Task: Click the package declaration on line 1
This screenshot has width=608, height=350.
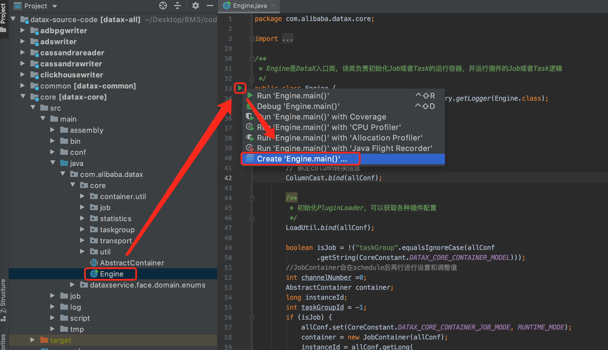Action: point(314,19)
